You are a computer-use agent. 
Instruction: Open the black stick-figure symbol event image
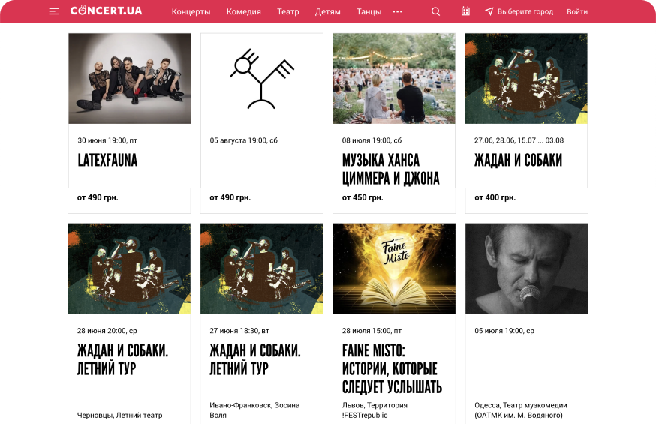(x=262, y=79)
